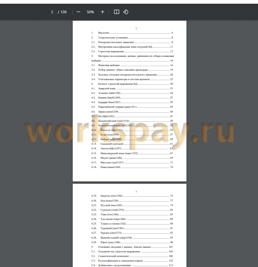This screenshot has width=258, height=267.
Task: Select entry 4.7 'Ик (ikkk1242)'
Action: click(x=132, y=116)
